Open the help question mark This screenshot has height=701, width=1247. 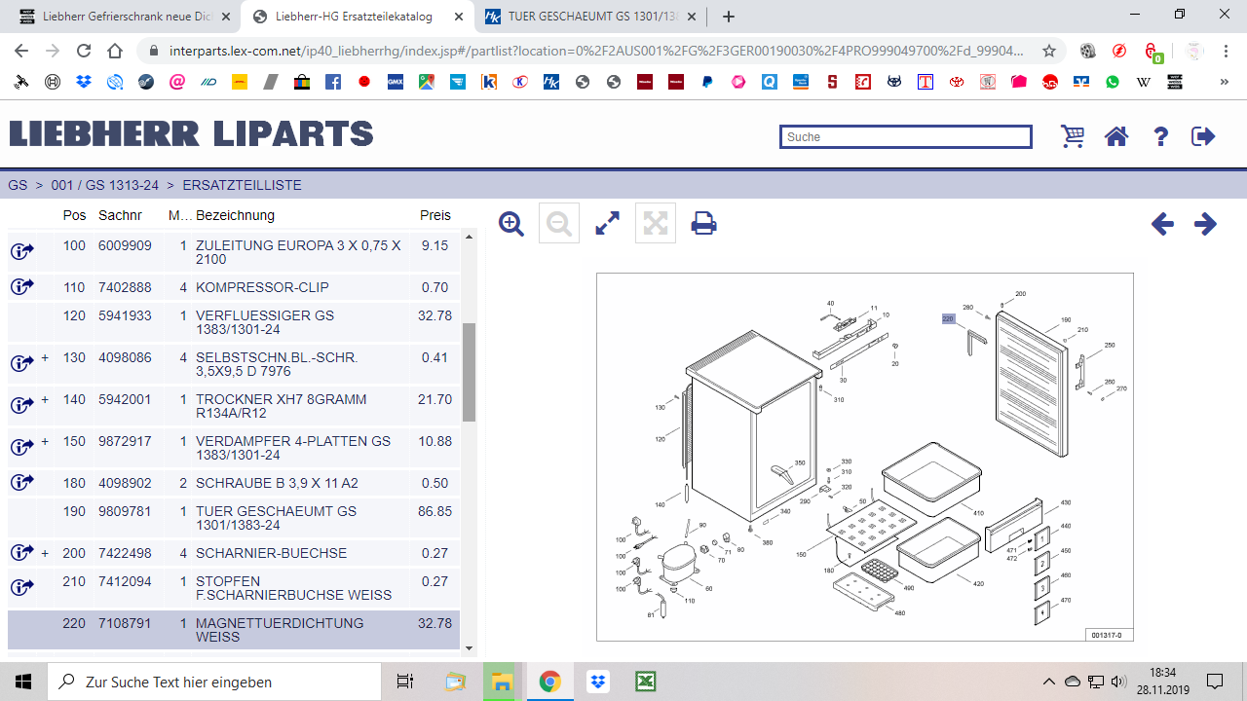1160,136
